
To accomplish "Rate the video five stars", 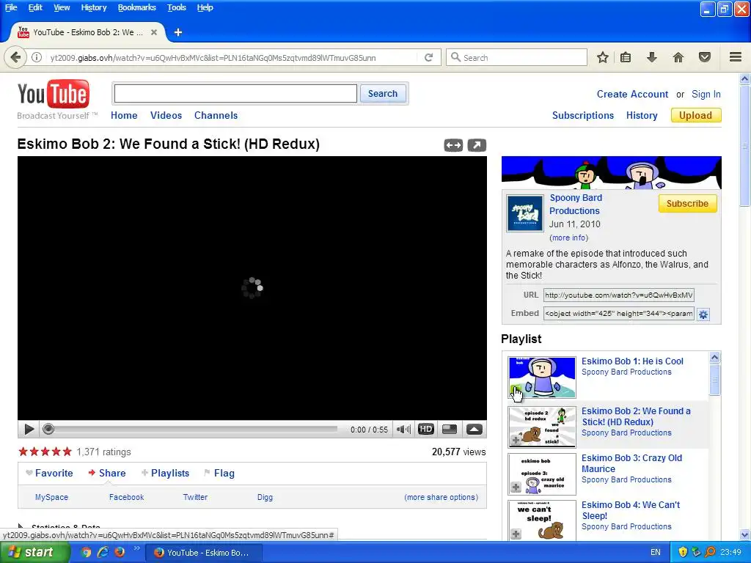I will point(67,452).
